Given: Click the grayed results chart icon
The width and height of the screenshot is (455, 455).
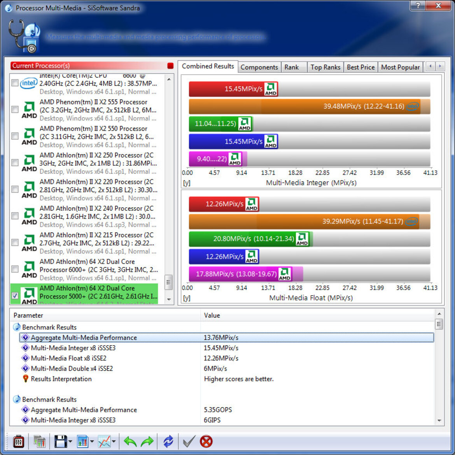Looking at the screenshot, I should 39,442.
